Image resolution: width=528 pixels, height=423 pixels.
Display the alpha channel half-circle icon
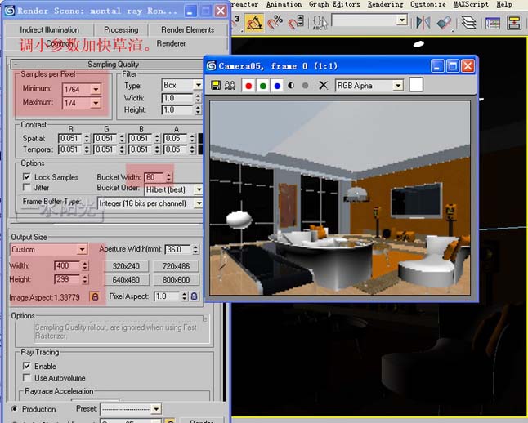[x=291, y=86]
